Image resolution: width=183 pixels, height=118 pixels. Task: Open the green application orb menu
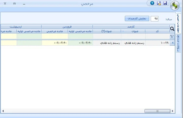[175, 5]
